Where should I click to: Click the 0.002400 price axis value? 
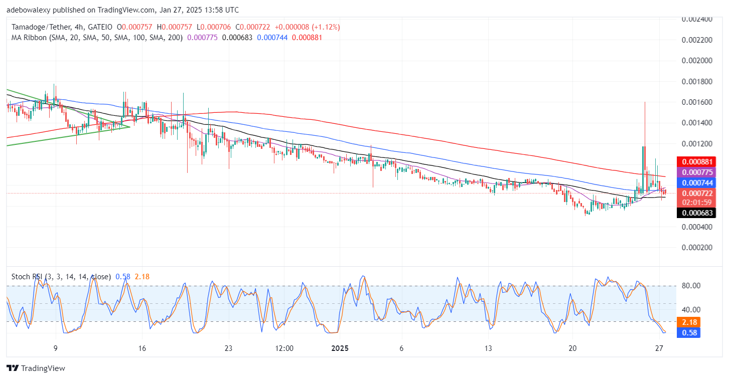click(697, 19)
